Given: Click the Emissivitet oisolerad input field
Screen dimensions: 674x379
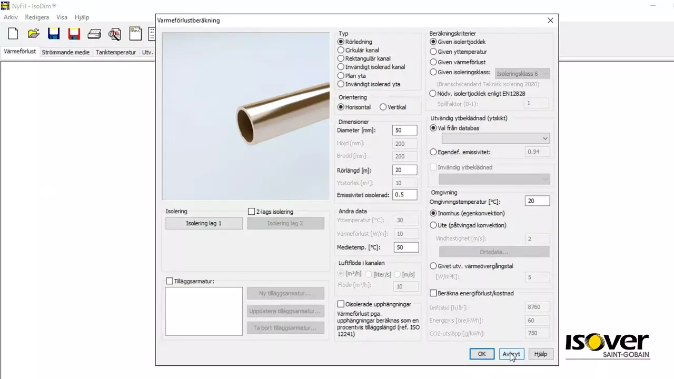Looking at the screenshot, I should coord(405,194).
